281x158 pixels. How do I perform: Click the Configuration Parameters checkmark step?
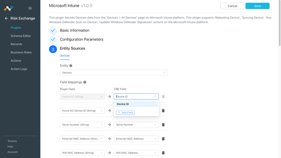pos(53,39)
